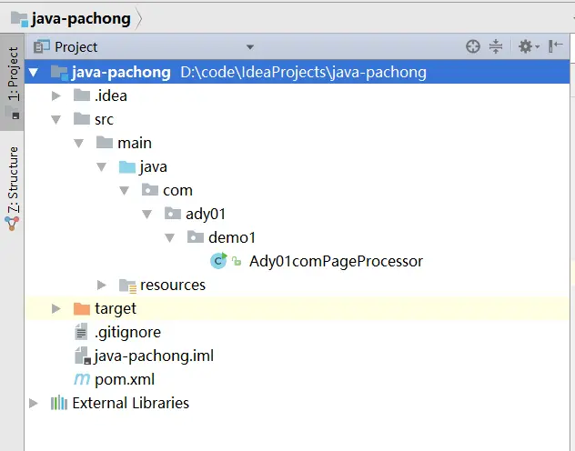This screenshot has width=575, height=451.
Task: Expand the resources folder
Action: pos(102,285)
